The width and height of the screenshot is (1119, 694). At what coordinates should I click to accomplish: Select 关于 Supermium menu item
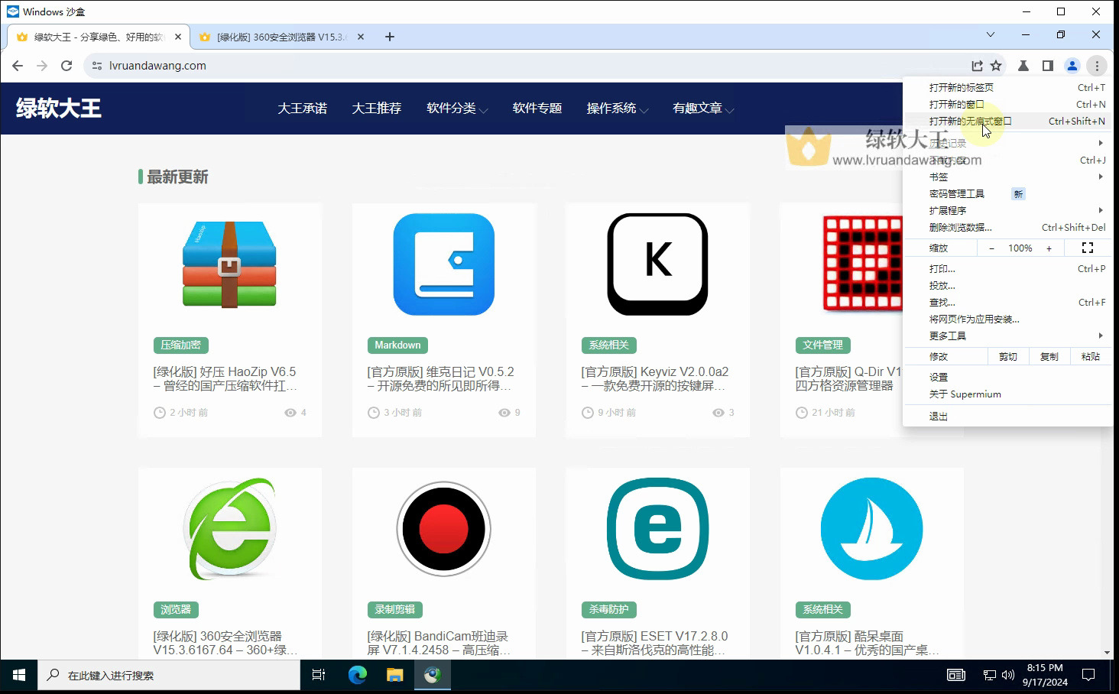coord(1007,394)
